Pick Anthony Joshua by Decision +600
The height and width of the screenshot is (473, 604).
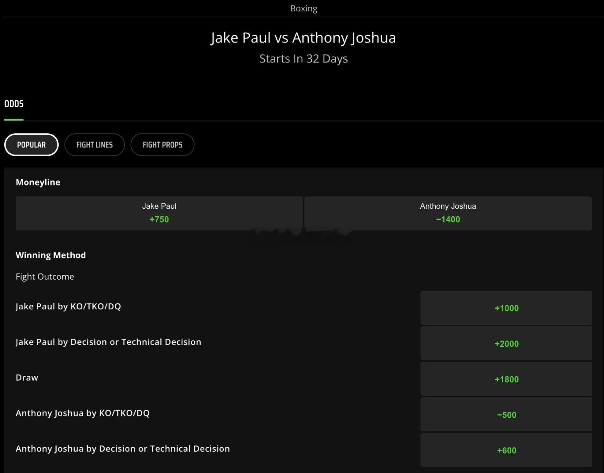pos(506,450)
